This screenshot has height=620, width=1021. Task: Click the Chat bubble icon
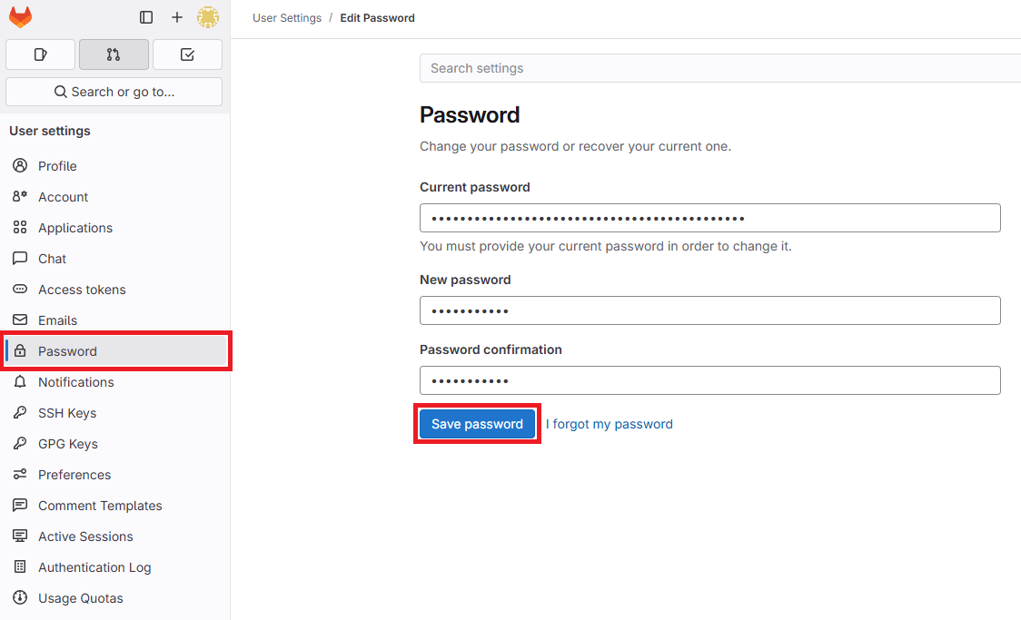click(20, 259)
